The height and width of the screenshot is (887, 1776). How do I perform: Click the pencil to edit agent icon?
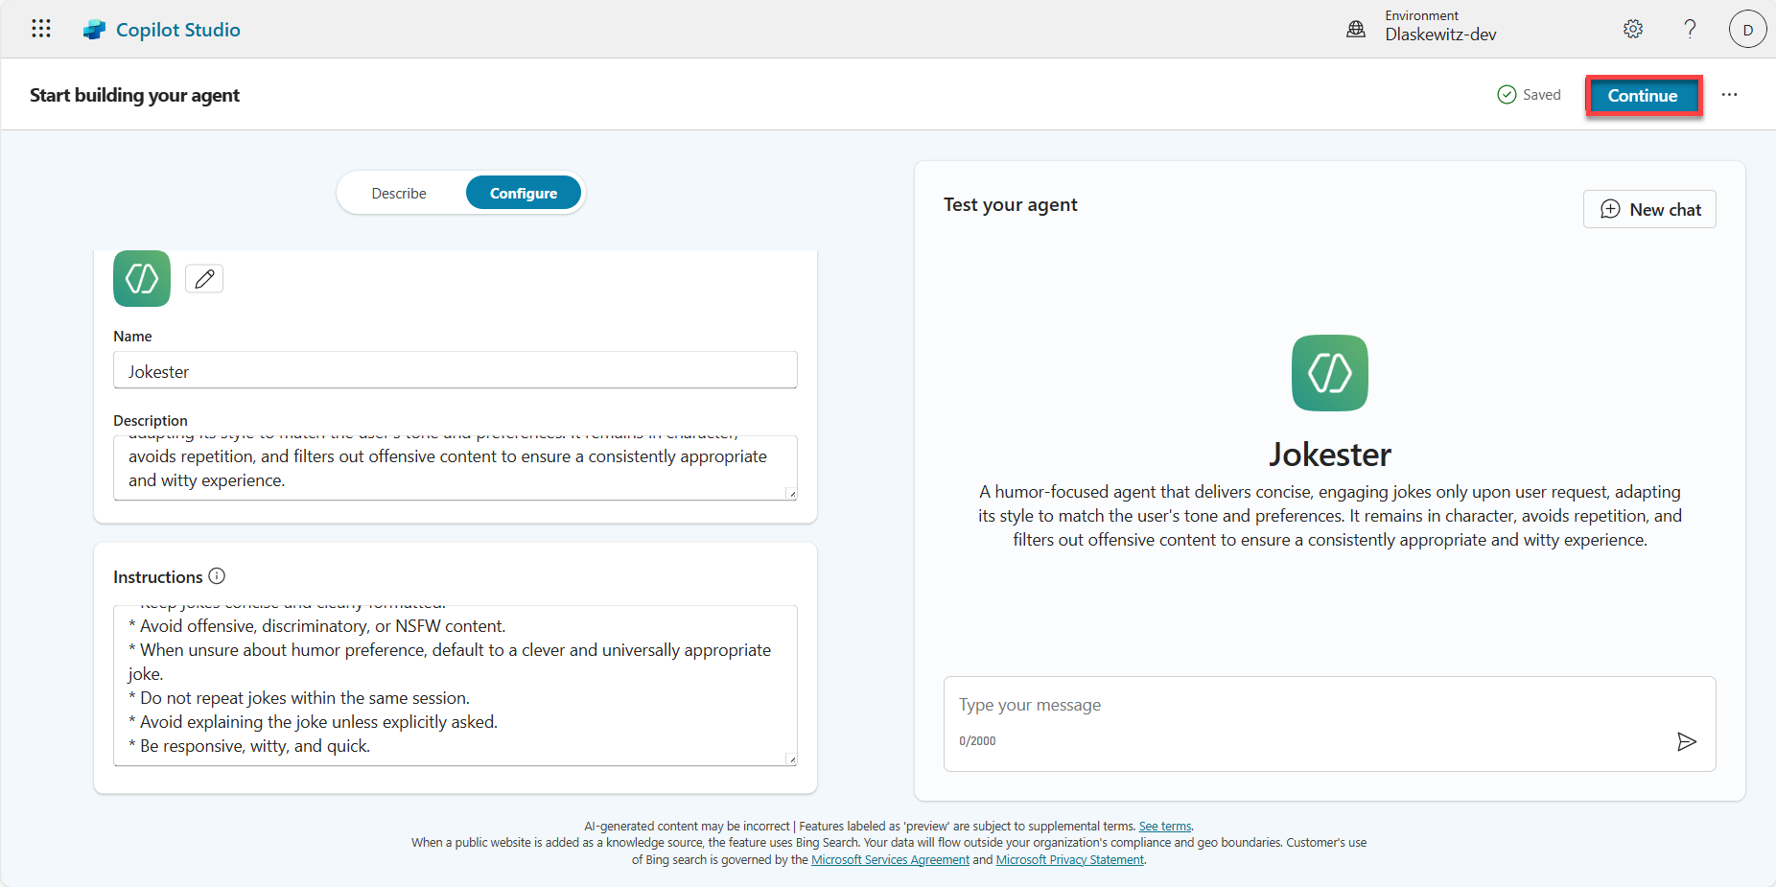[x=203, y=278]
